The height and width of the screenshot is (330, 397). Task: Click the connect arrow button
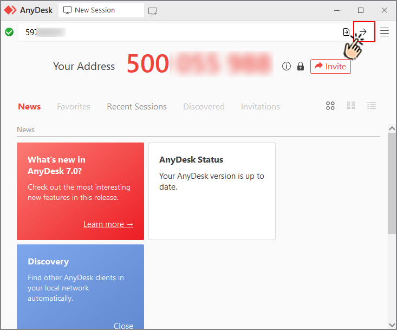(363, 32)
